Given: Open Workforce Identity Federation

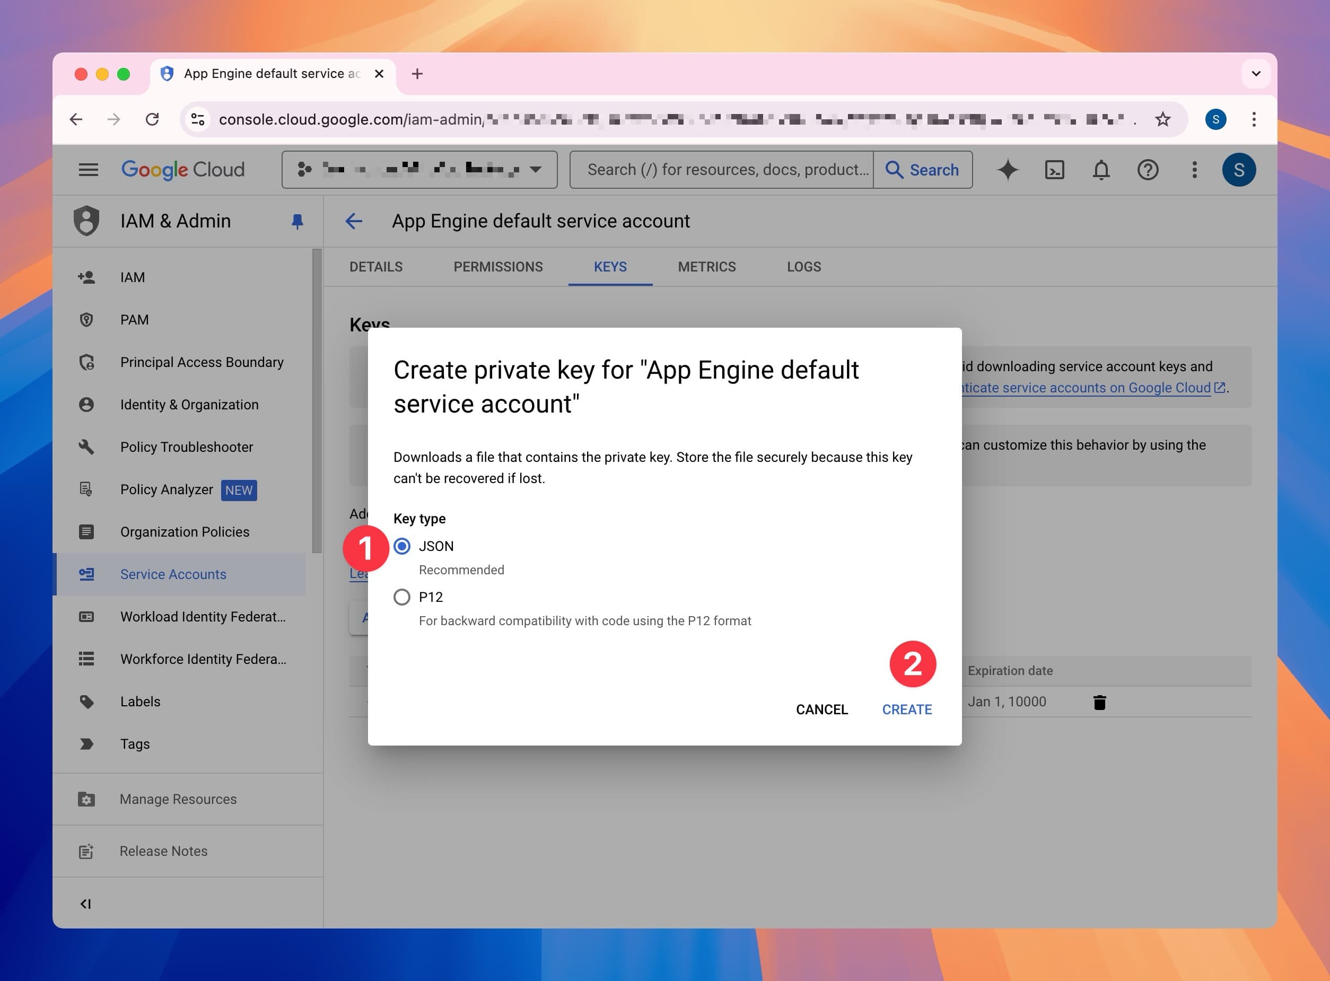Looking at the screenshot, I should point(179,659).
